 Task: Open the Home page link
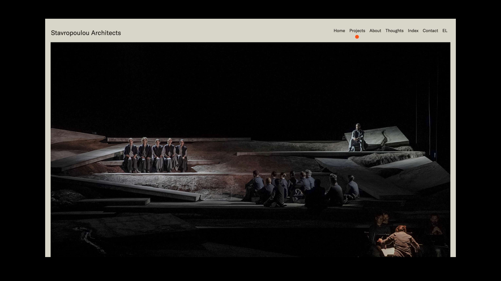click(x=339, y=31)
